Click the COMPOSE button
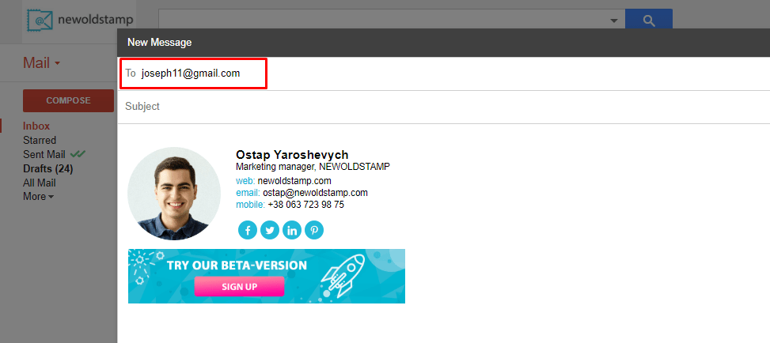Image resolution: width=770 pixels, height=343 pixels. pyautogui.click(x=68, y=100)
